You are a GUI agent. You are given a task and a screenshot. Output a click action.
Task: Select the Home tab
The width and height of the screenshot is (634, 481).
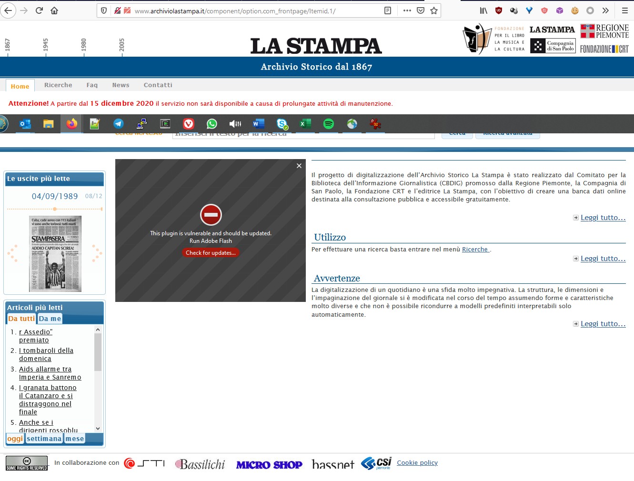tap(20, 86)
